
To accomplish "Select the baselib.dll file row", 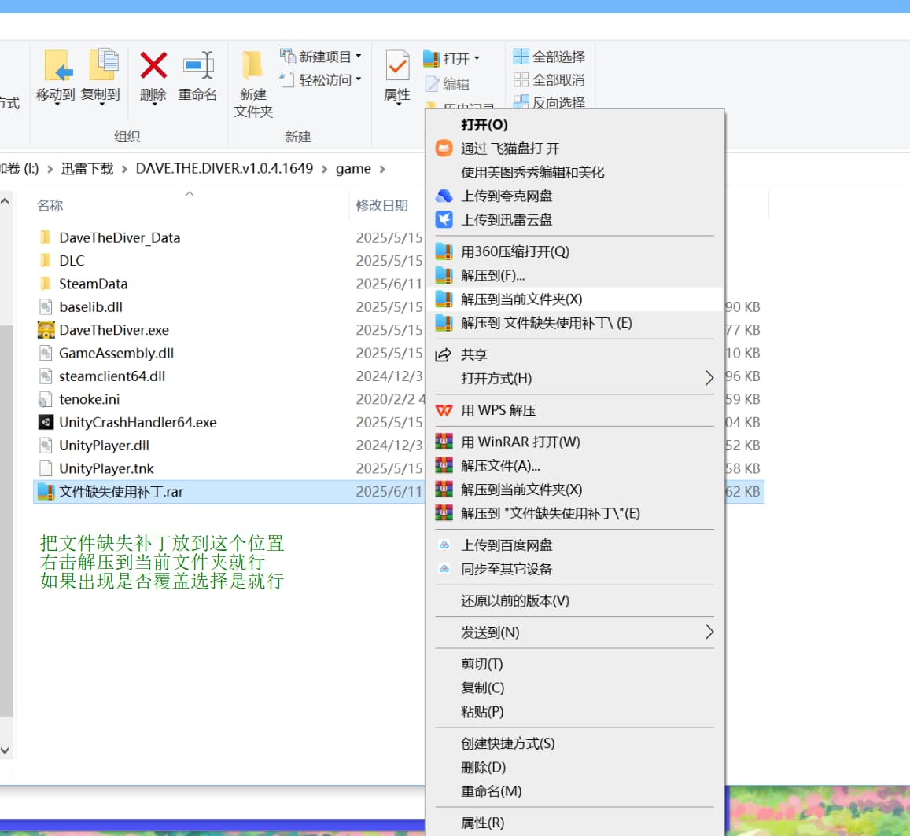I will (x=229, y=306).
